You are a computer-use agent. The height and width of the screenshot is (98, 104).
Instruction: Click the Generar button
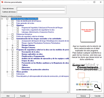83,96
